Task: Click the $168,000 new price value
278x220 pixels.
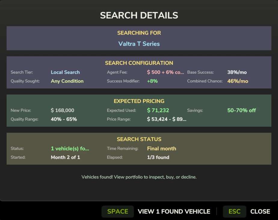Action: 62,110
